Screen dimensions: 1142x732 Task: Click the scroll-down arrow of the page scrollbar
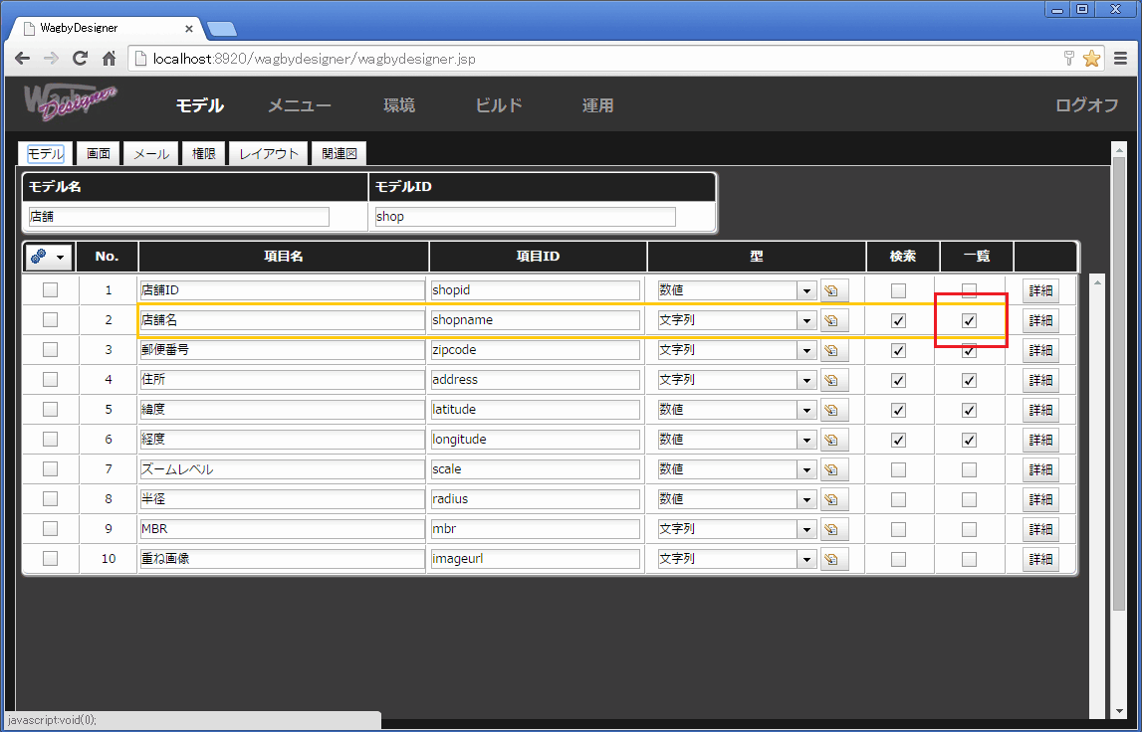(x=1119, y=711)
